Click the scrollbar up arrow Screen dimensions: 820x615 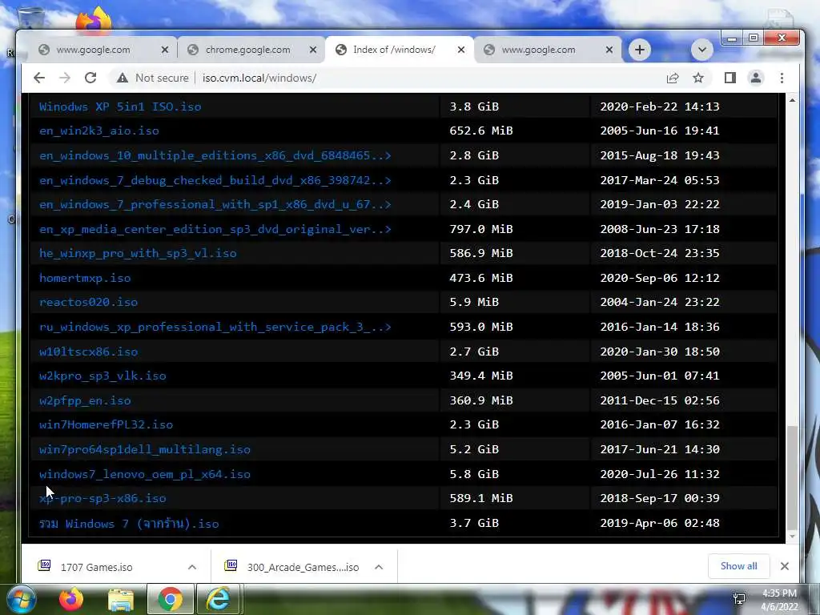(792, 99)
